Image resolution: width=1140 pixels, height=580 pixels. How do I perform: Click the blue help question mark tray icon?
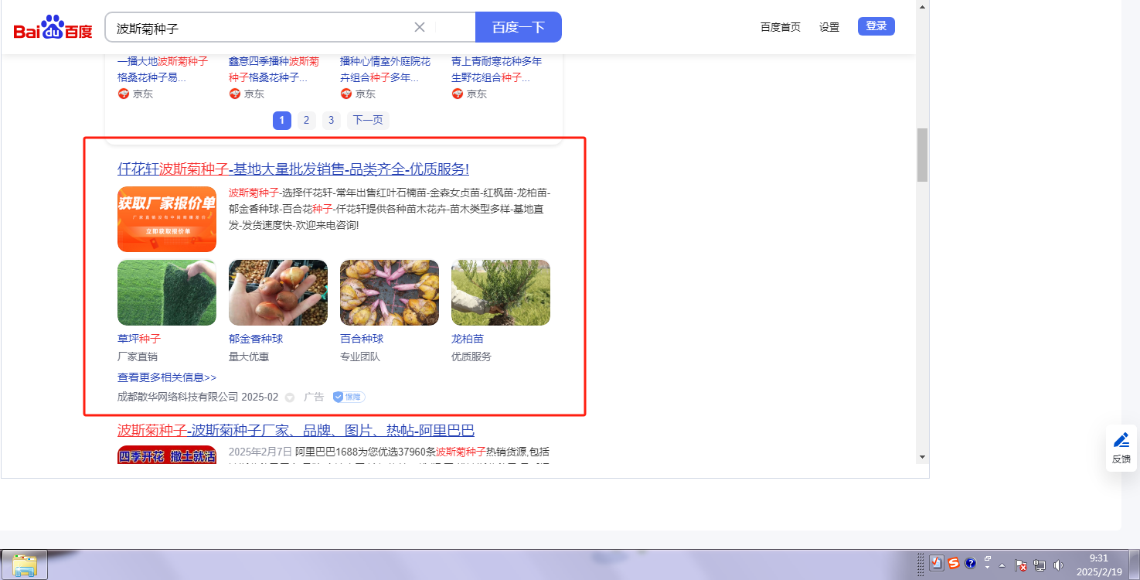[971, 563]
